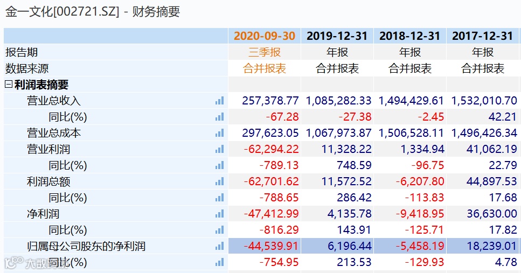
Task: Click revenue value 1,532,010.70
Action: pos(484,101)
